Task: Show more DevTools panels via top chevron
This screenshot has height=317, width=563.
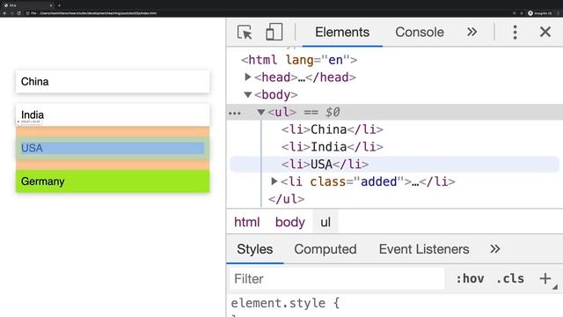Action: click(472, 32)
